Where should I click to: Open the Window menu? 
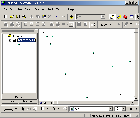click(x=61, y=9)
